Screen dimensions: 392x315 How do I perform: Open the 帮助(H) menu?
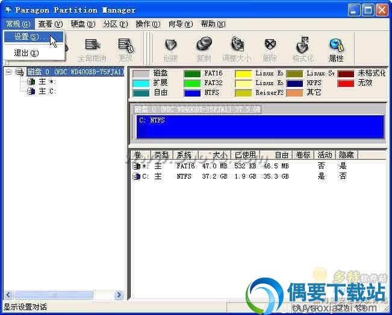coord(213,24)
